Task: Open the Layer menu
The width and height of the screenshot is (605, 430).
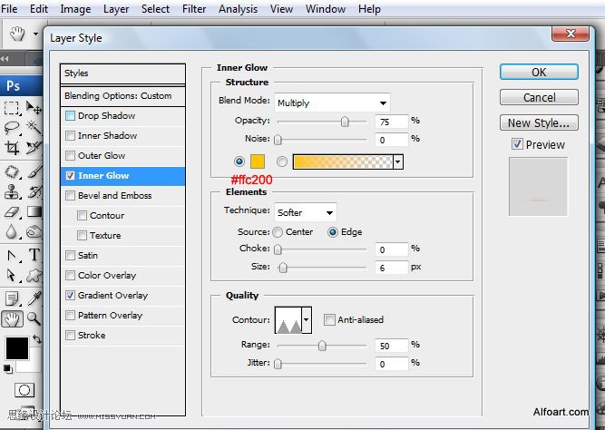Action: point(116,8)
